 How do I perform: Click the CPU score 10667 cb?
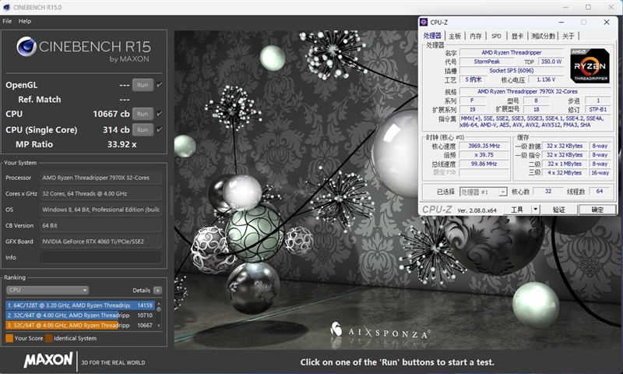point(111,114)
